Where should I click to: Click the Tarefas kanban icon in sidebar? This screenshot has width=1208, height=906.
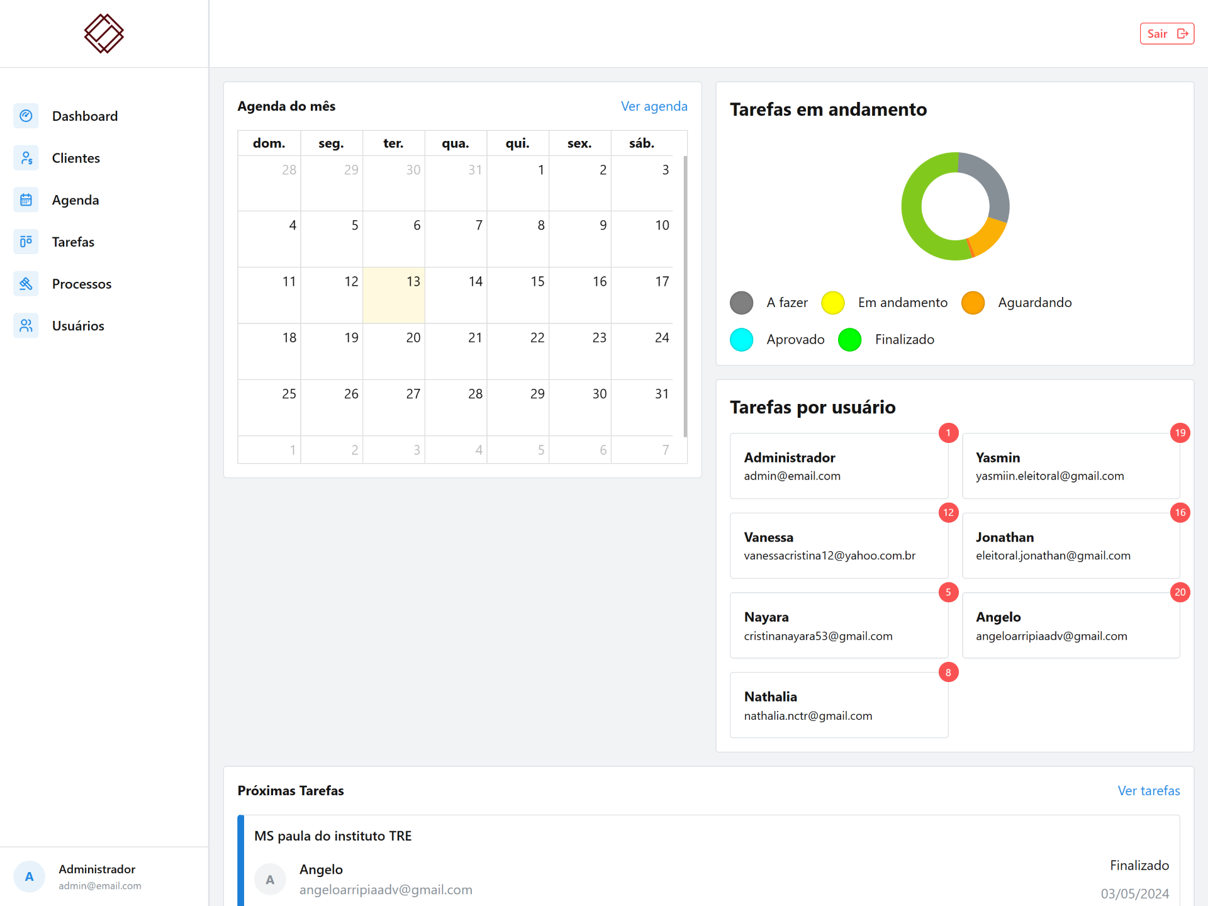26,242
